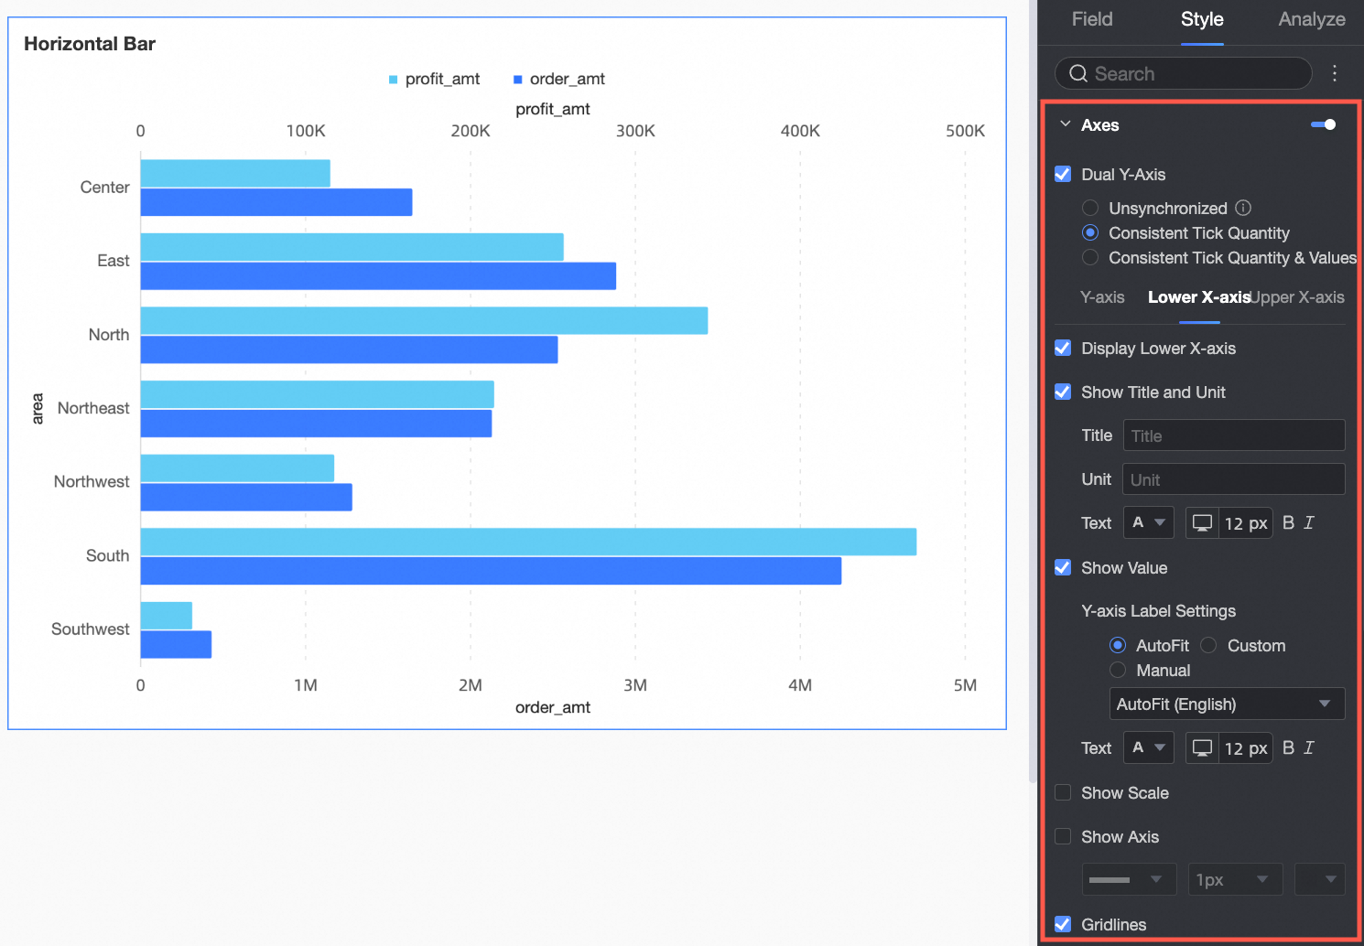Click the East order_amt dark blue bar

click(x=378, y=276)
